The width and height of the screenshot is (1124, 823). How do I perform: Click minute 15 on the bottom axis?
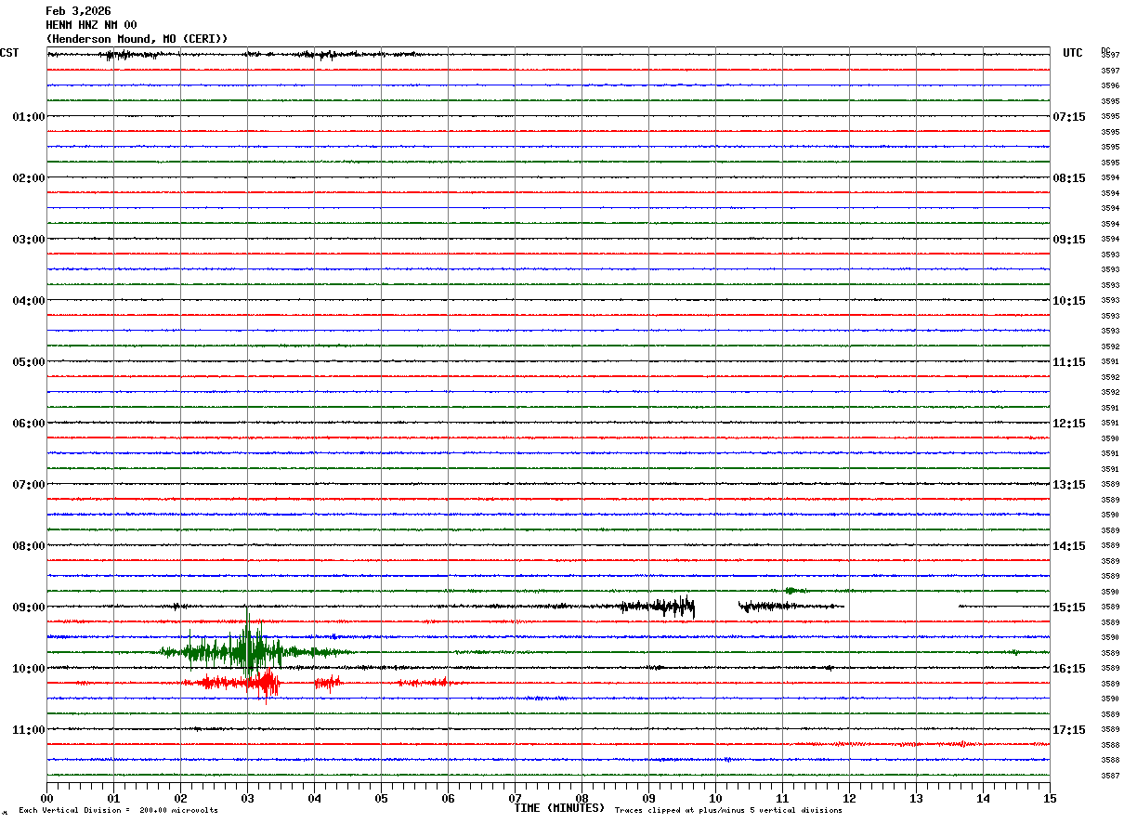[x=1049, y=798]
